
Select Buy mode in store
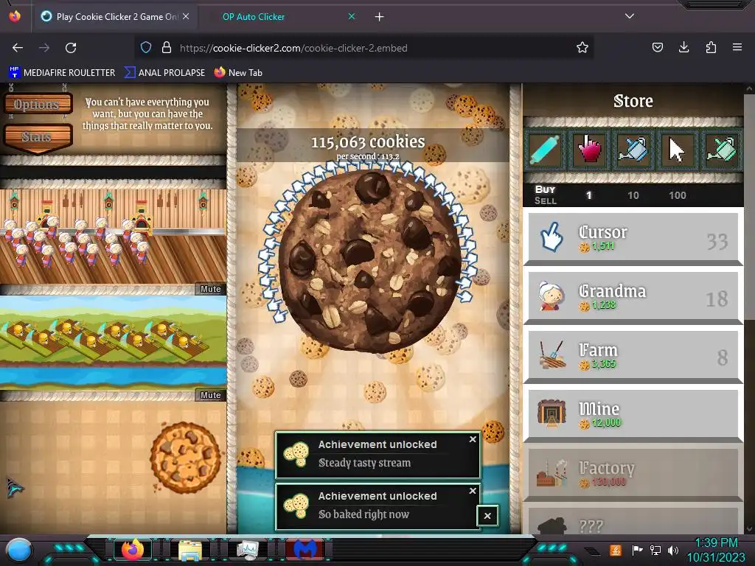point(545,189)
